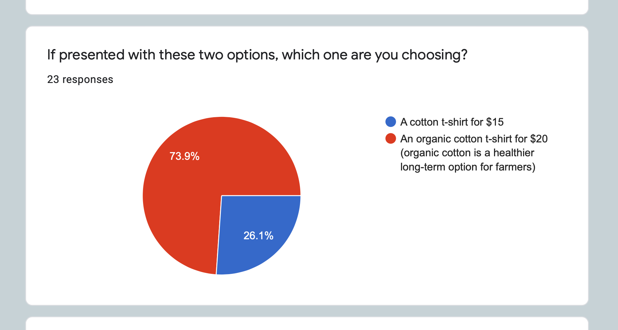Click the question title about two options
The width and height of the screenshot is (618, 330).
pyautogui.click(x=257, y=55)
